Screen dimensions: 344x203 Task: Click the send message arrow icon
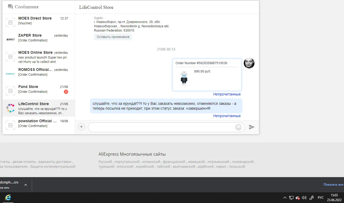pos(252,127)
